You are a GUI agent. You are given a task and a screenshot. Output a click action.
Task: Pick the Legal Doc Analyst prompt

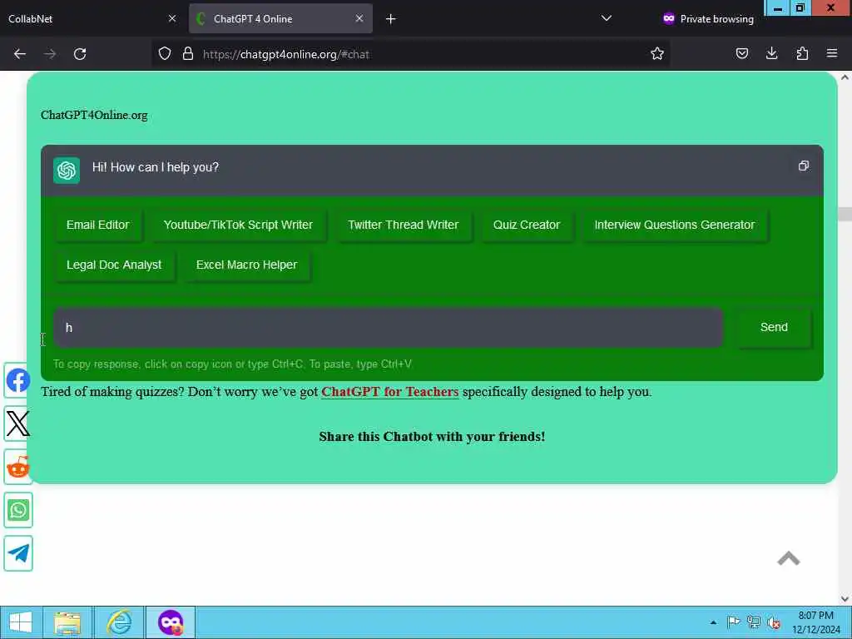coord(114,265)
